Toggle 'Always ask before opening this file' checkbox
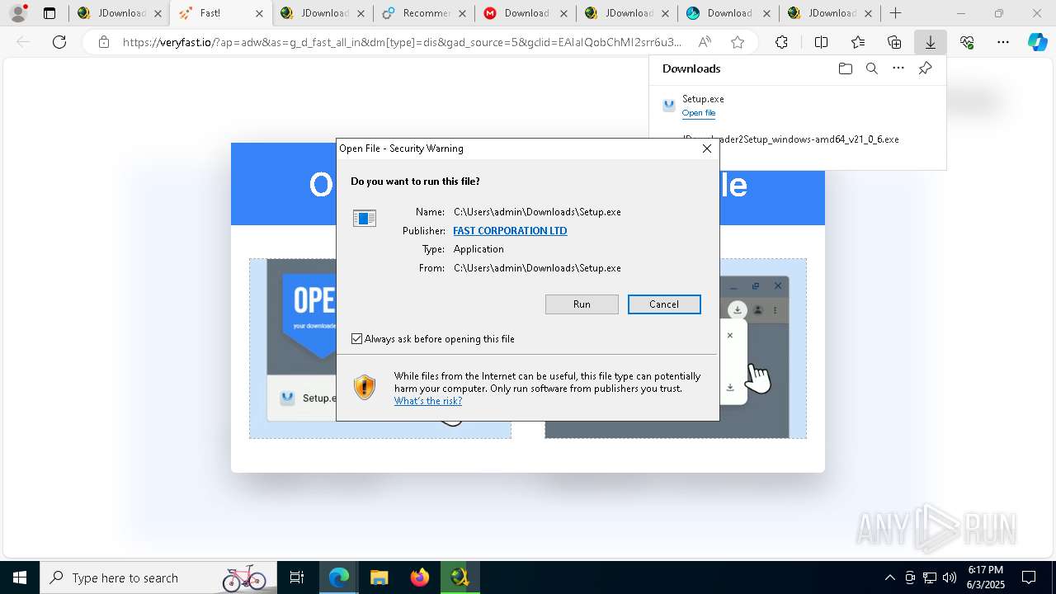The height and width of the screenshot is (594, 1056). 357,339
